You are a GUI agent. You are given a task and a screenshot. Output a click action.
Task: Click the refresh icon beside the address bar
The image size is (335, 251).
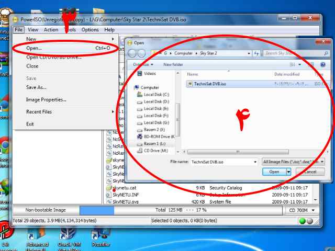[x=256, y=53]
